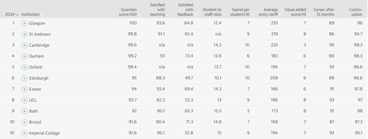The image size is (368, 139).
Task: Sort by Guardian score/100 column chevron
Action: click(139, 15)
